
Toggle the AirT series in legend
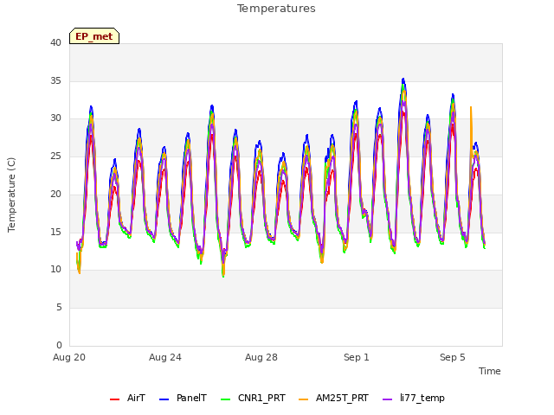tap(127, 399)
